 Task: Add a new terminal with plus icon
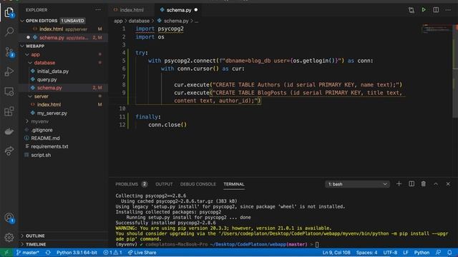(x=399, y=184)
